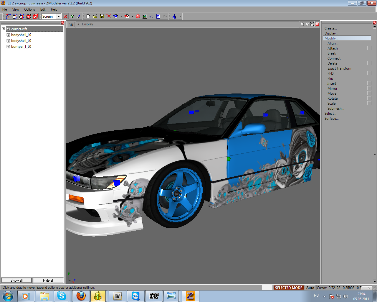
Task: Expand the Display... command group
Action: coord(331,33)
